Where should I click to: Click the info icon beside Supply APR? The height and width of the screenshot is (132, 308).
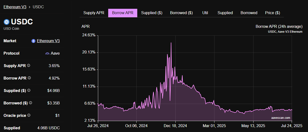click(x=29, y=66)
